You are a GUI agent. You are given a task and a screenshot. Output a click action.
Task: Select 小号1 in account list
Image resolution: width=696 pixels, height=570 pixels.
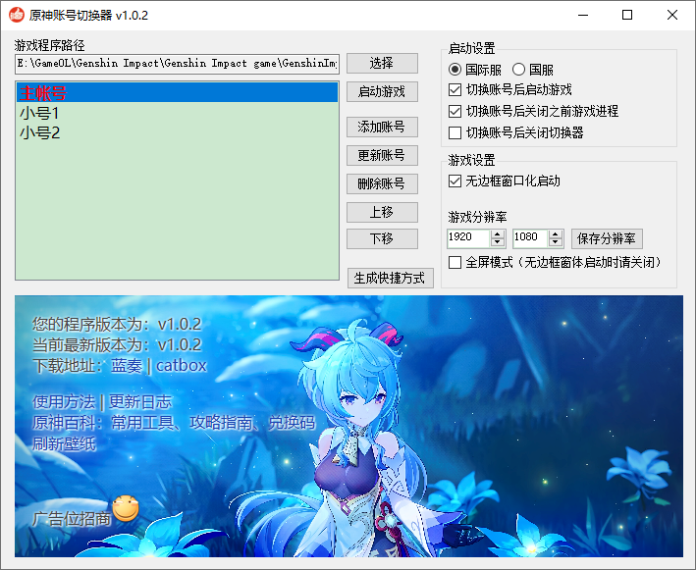[x=177, y=113]
